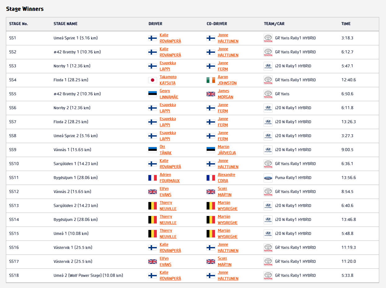Click the Toyota logo in SS5 GR Yaris row
Viewport: 386px width, 288px height.
(268, 94)
